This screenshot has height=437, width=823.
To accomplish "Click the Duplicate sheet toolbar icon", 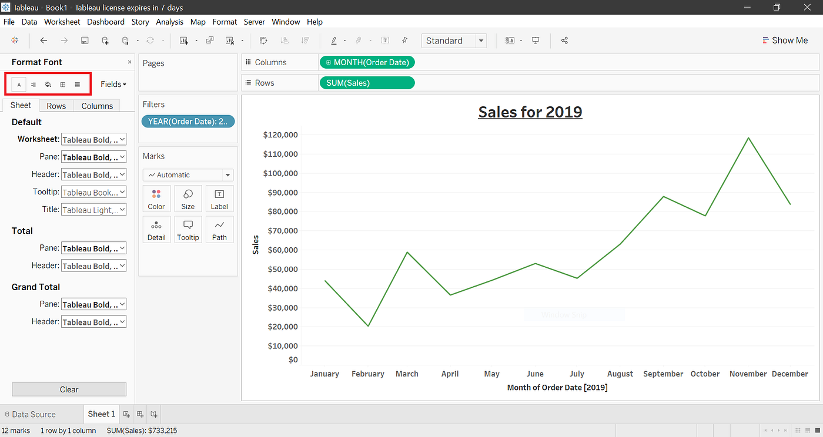I will (210, 41).
